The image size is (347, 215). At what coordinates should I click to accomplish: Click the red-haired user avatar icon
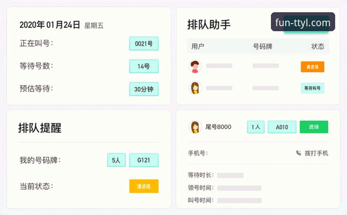click(195, 67)
